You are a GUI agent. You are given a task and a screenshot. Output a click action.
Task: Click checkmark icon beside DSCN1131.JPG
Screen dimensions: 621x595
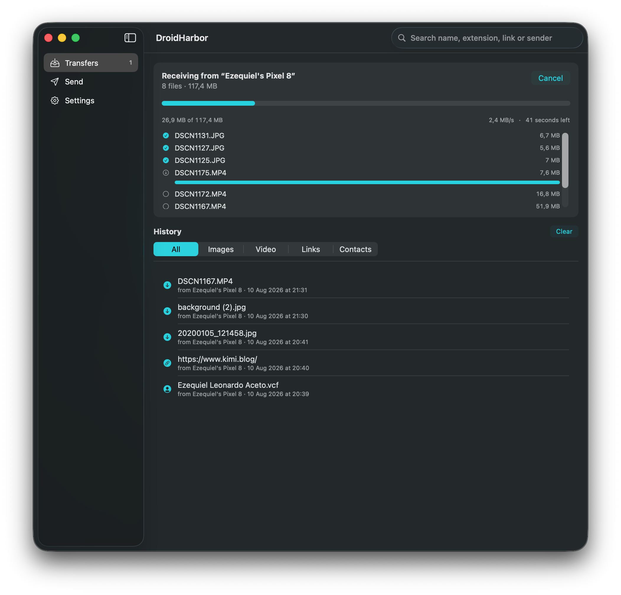click(166, 135)
